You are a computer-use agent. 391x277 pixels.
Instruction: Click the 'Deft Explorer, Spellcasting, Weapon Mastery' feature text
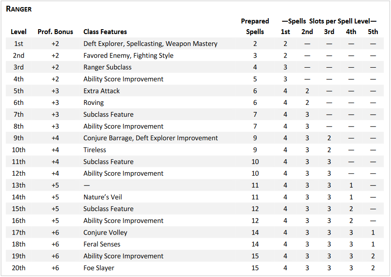pyautogui.click(x=151, y=44)
